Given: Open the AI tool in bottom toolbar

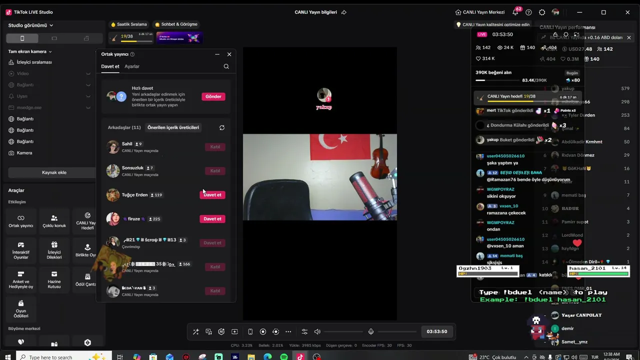Looking at the screenshot, I should pyautogui.click(x=221, y=331).
